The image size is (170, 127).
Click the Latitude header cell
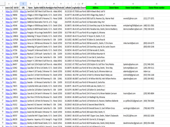[x=68, y=8]
